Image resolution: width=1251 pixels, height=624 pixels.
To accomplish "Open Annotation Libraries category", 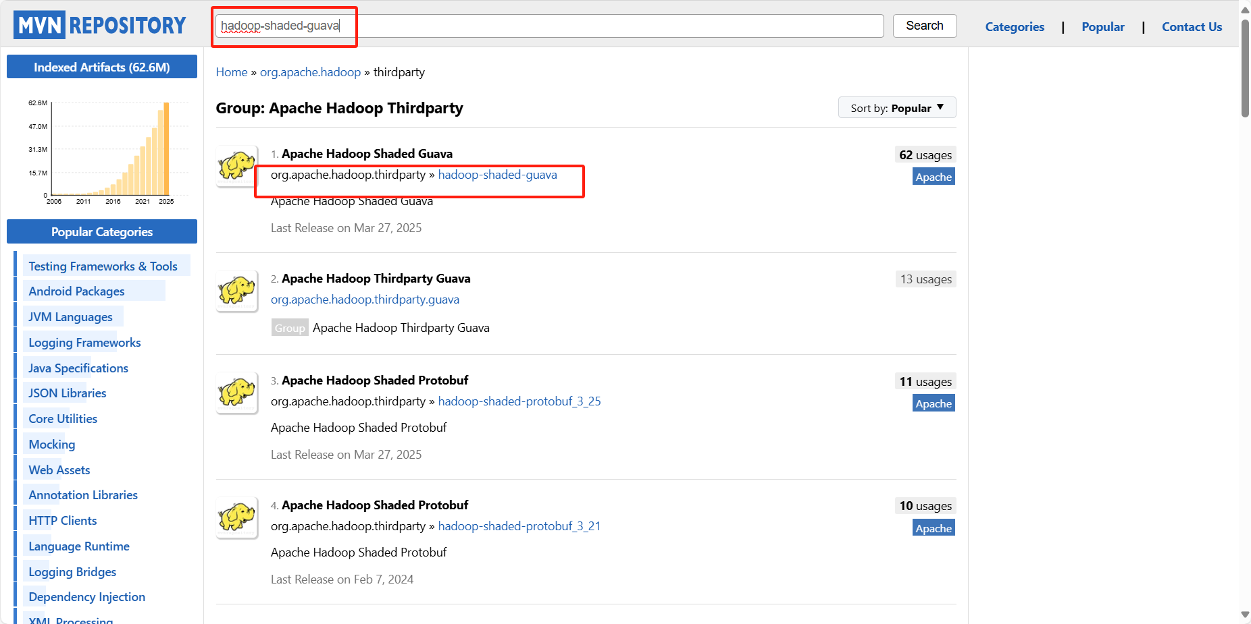I will pos(83,495).
